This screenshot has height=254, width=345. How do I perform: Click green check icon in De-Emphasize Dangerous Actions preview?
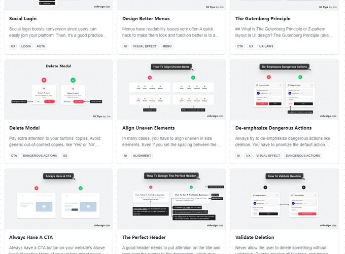(x=300, y=77)
